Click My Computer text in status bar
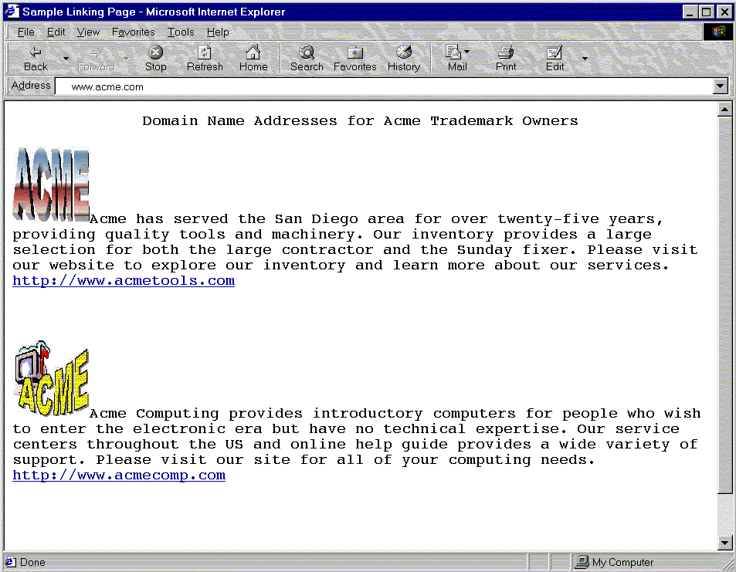Image resolution: width=736 pixels, height=572 pixels. [x=622, y=562]
